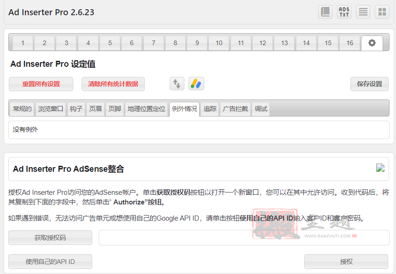Select block tab 1
This screenshot has height=274, width=396.
point(23,43)
